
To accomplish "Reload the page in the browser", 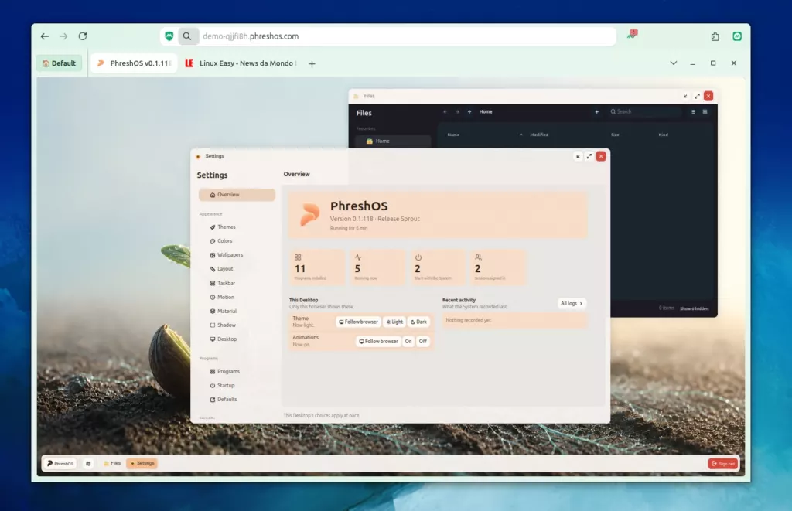I will pos(83,36).
